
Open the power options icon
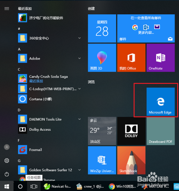pos(7,174)
